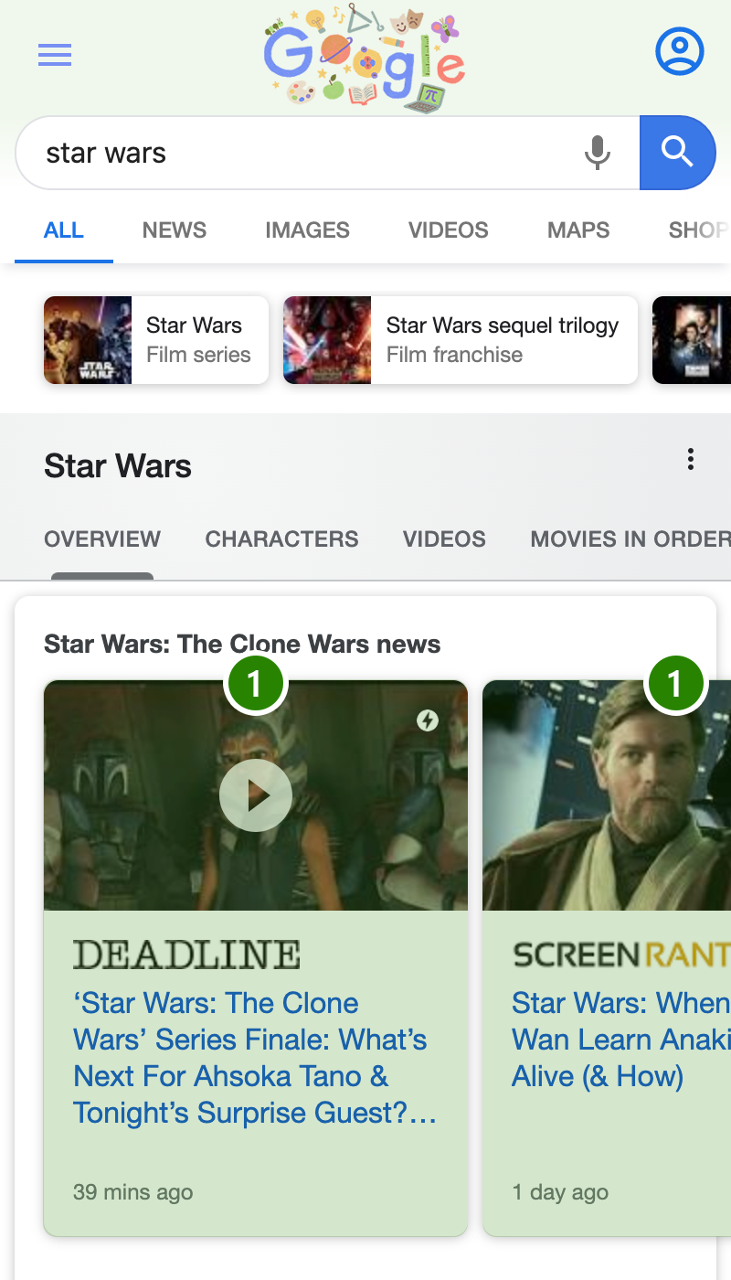Open the Star Wars panel options menu
Screen dimensions: 731x1280
tap(691, 459)
